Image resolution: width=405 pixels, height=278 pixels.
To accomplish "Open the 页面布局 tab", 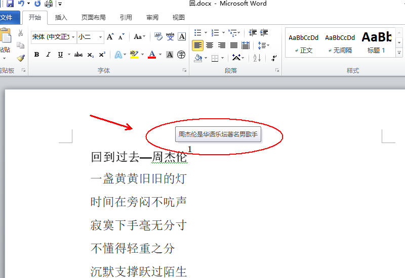I will (x=94, y=18).
